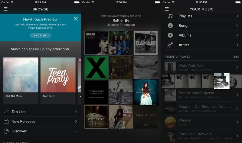Screen dimensions: 242x143
Task: Select the Shake It Off cover
Action: click(146, 117)
